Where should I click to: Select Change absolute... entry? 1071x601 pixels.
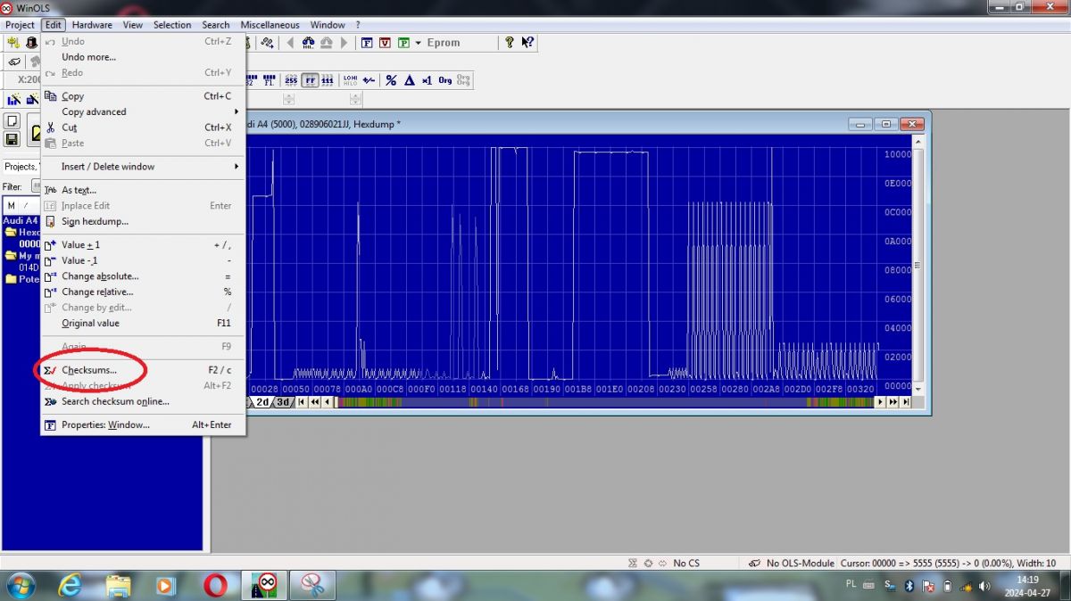pos(143,276)
